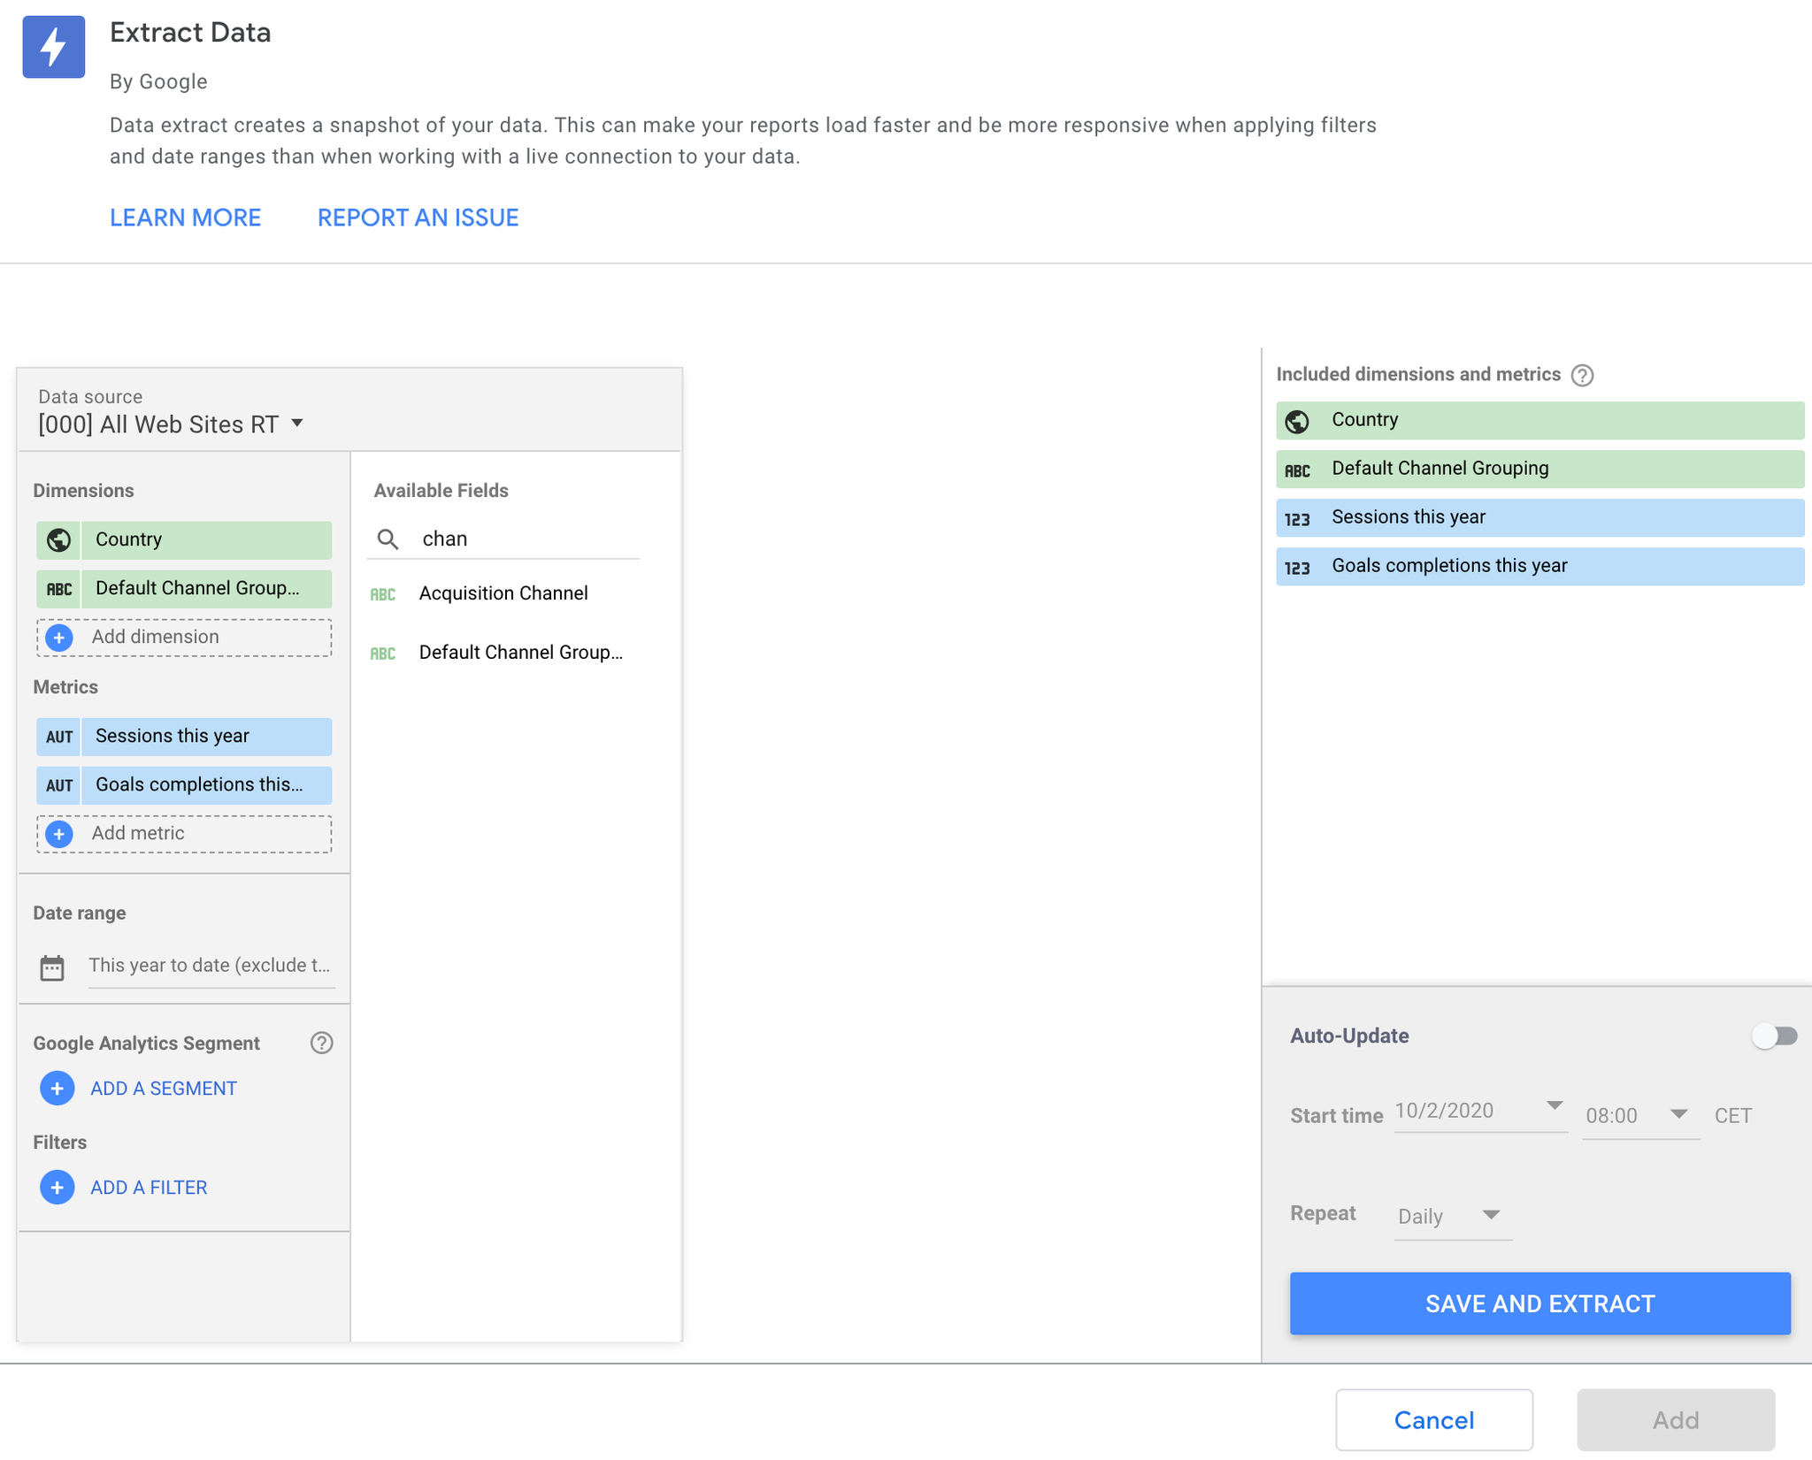
Task: Open the Start time date dropdown
Action: click(x=1480, y=1111)
